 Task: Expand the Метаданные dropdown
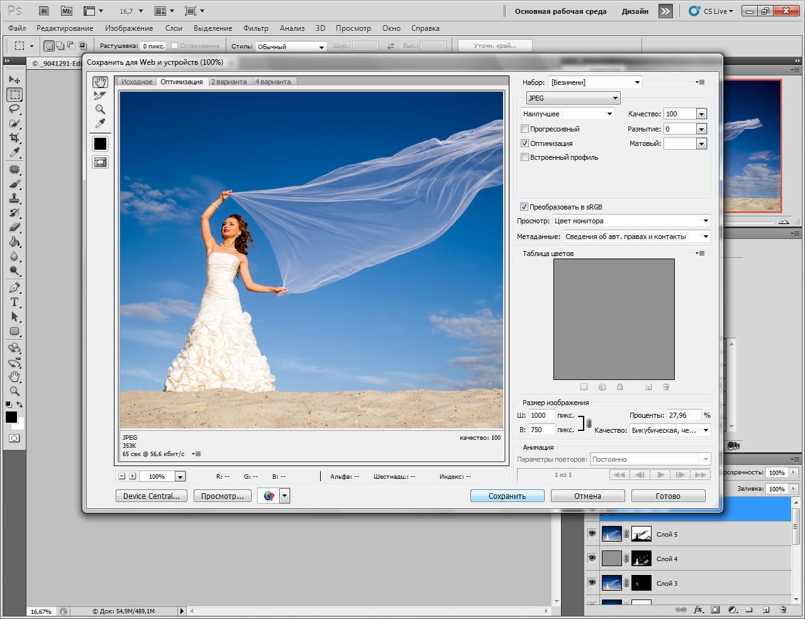636,237
